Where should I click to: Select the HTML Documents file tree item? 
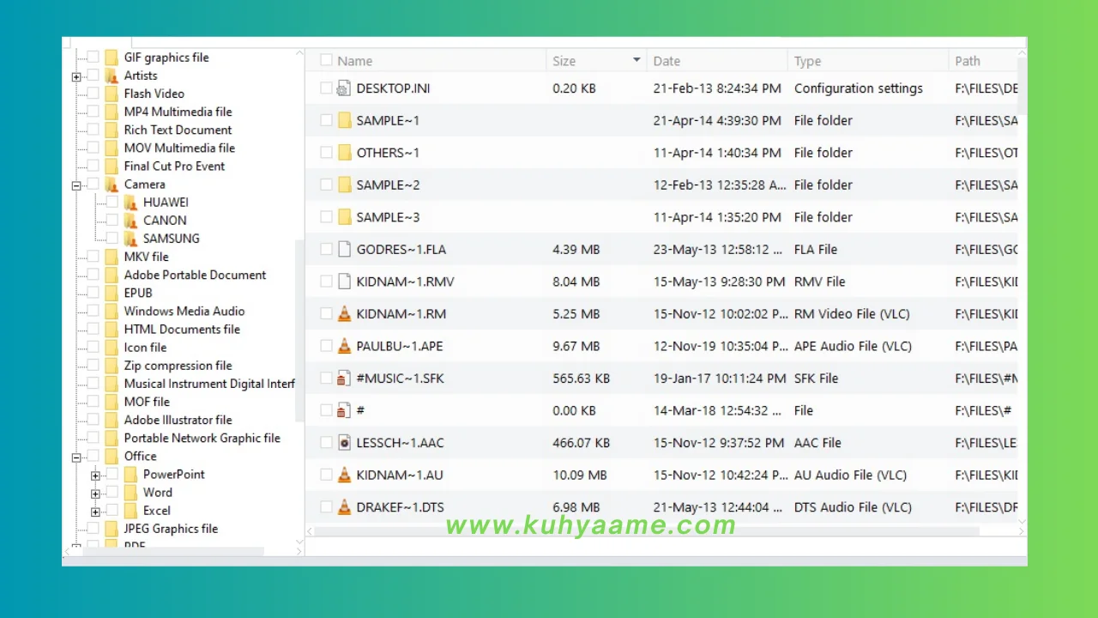click(182, 329)
